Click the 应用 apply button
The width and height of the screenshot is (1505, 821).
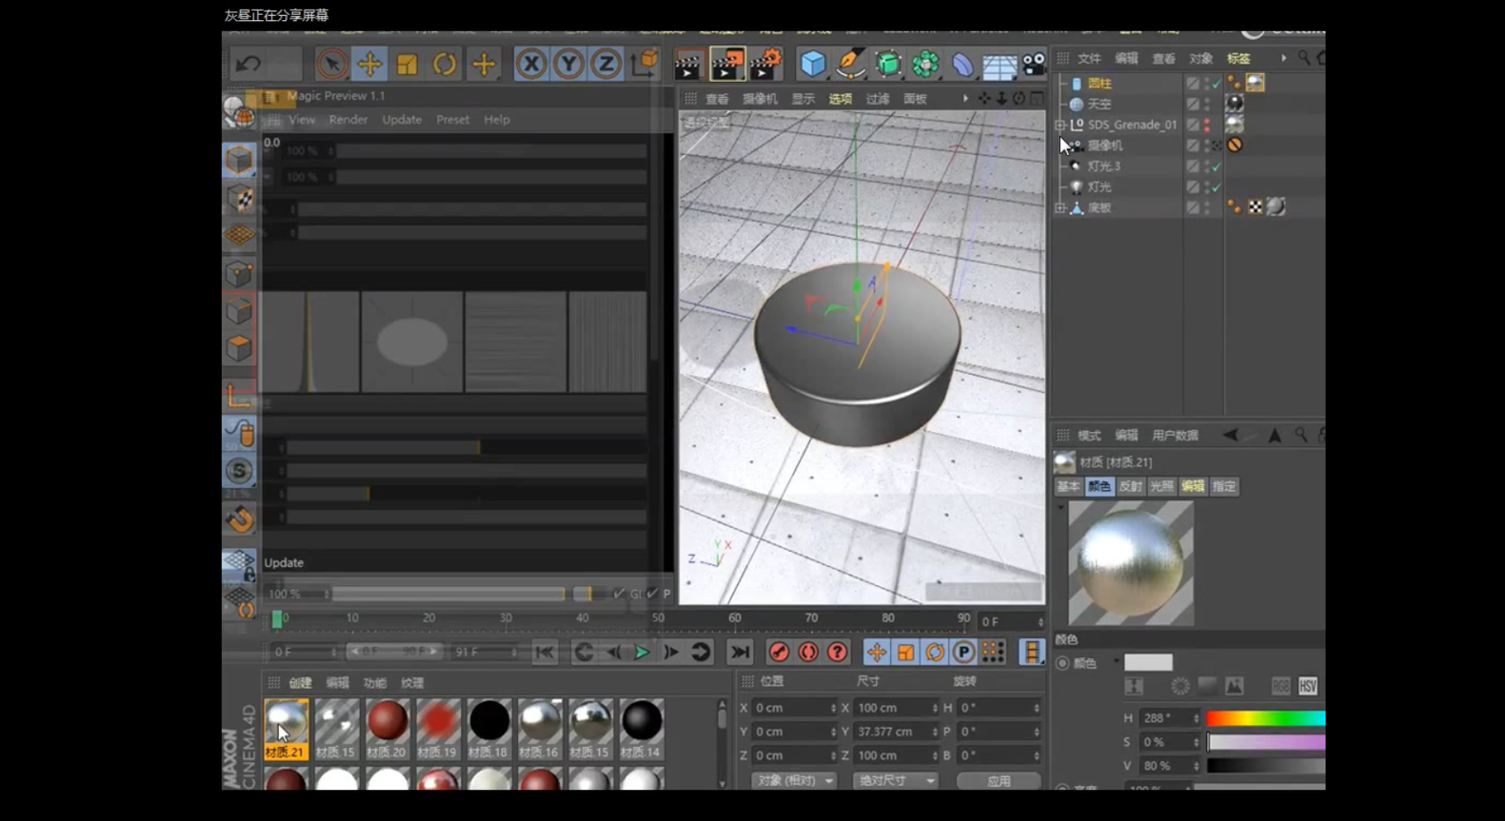[998, 781]
